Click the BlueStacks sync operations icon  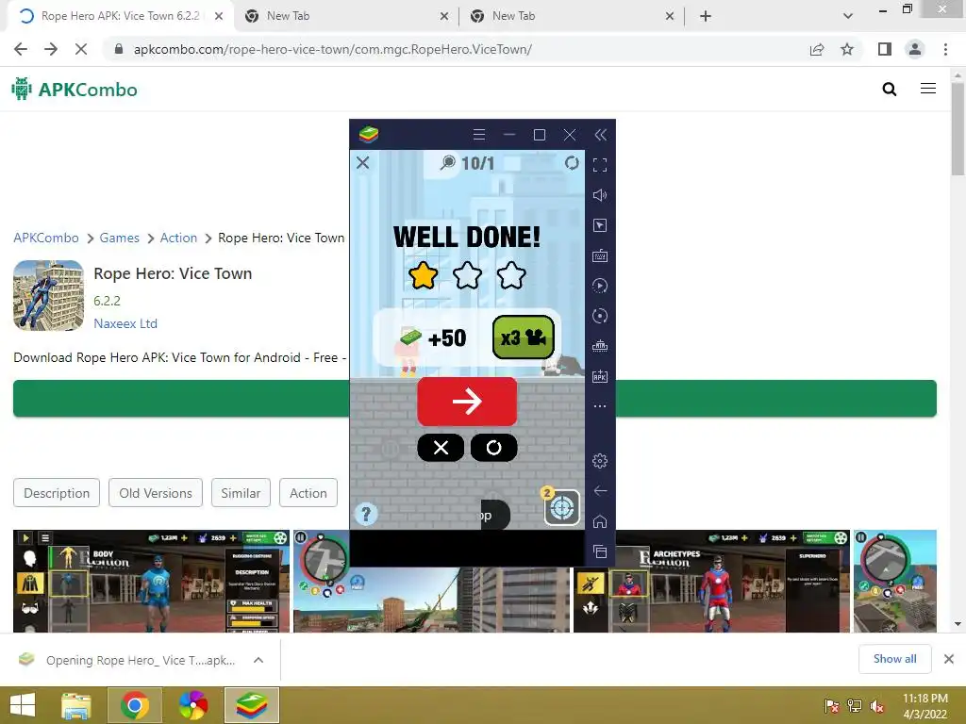tap(599, 286)
